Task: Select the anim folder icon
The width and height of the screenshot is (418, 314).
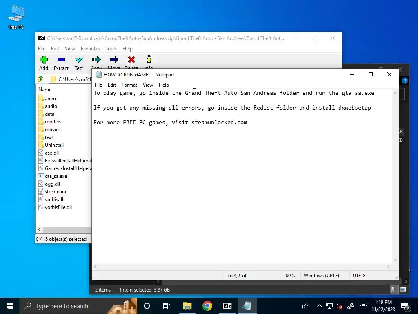Action: point(41,98)
